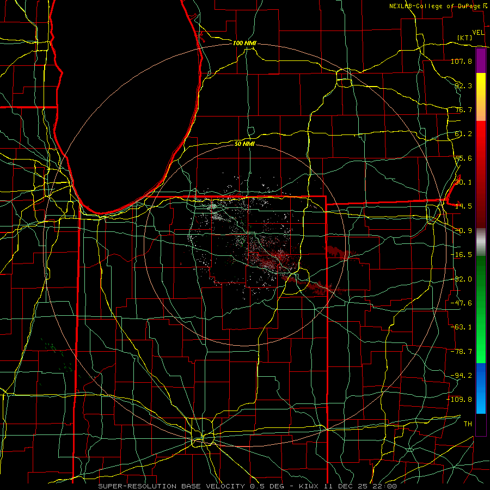Screen dimensions: 490x490
Task: Click the 50 NMI range ring label
Action: (x=244, y=144)
